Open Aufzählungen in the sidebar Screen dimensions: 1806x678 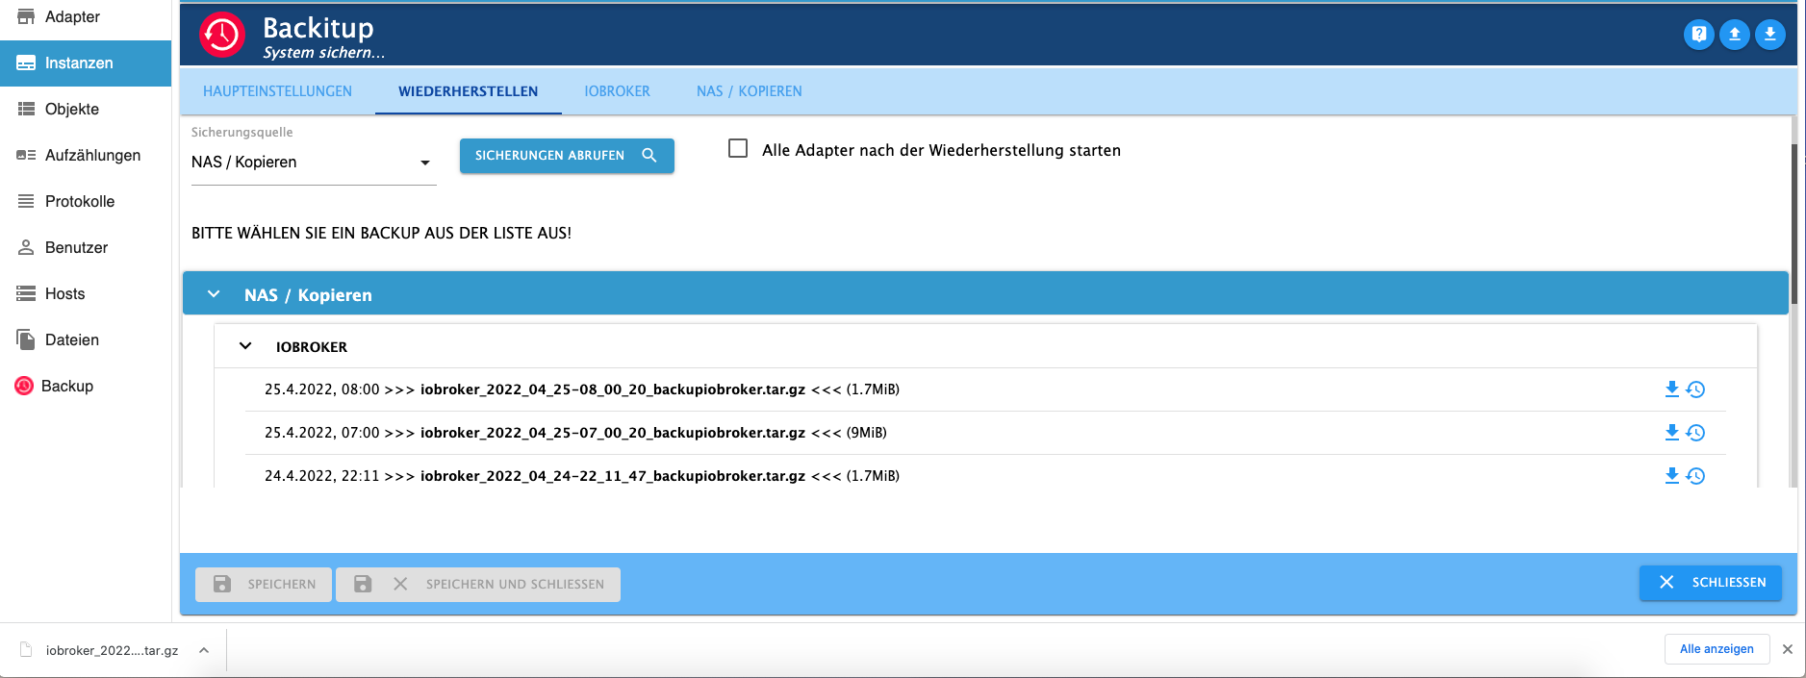(x=86, y=156)
